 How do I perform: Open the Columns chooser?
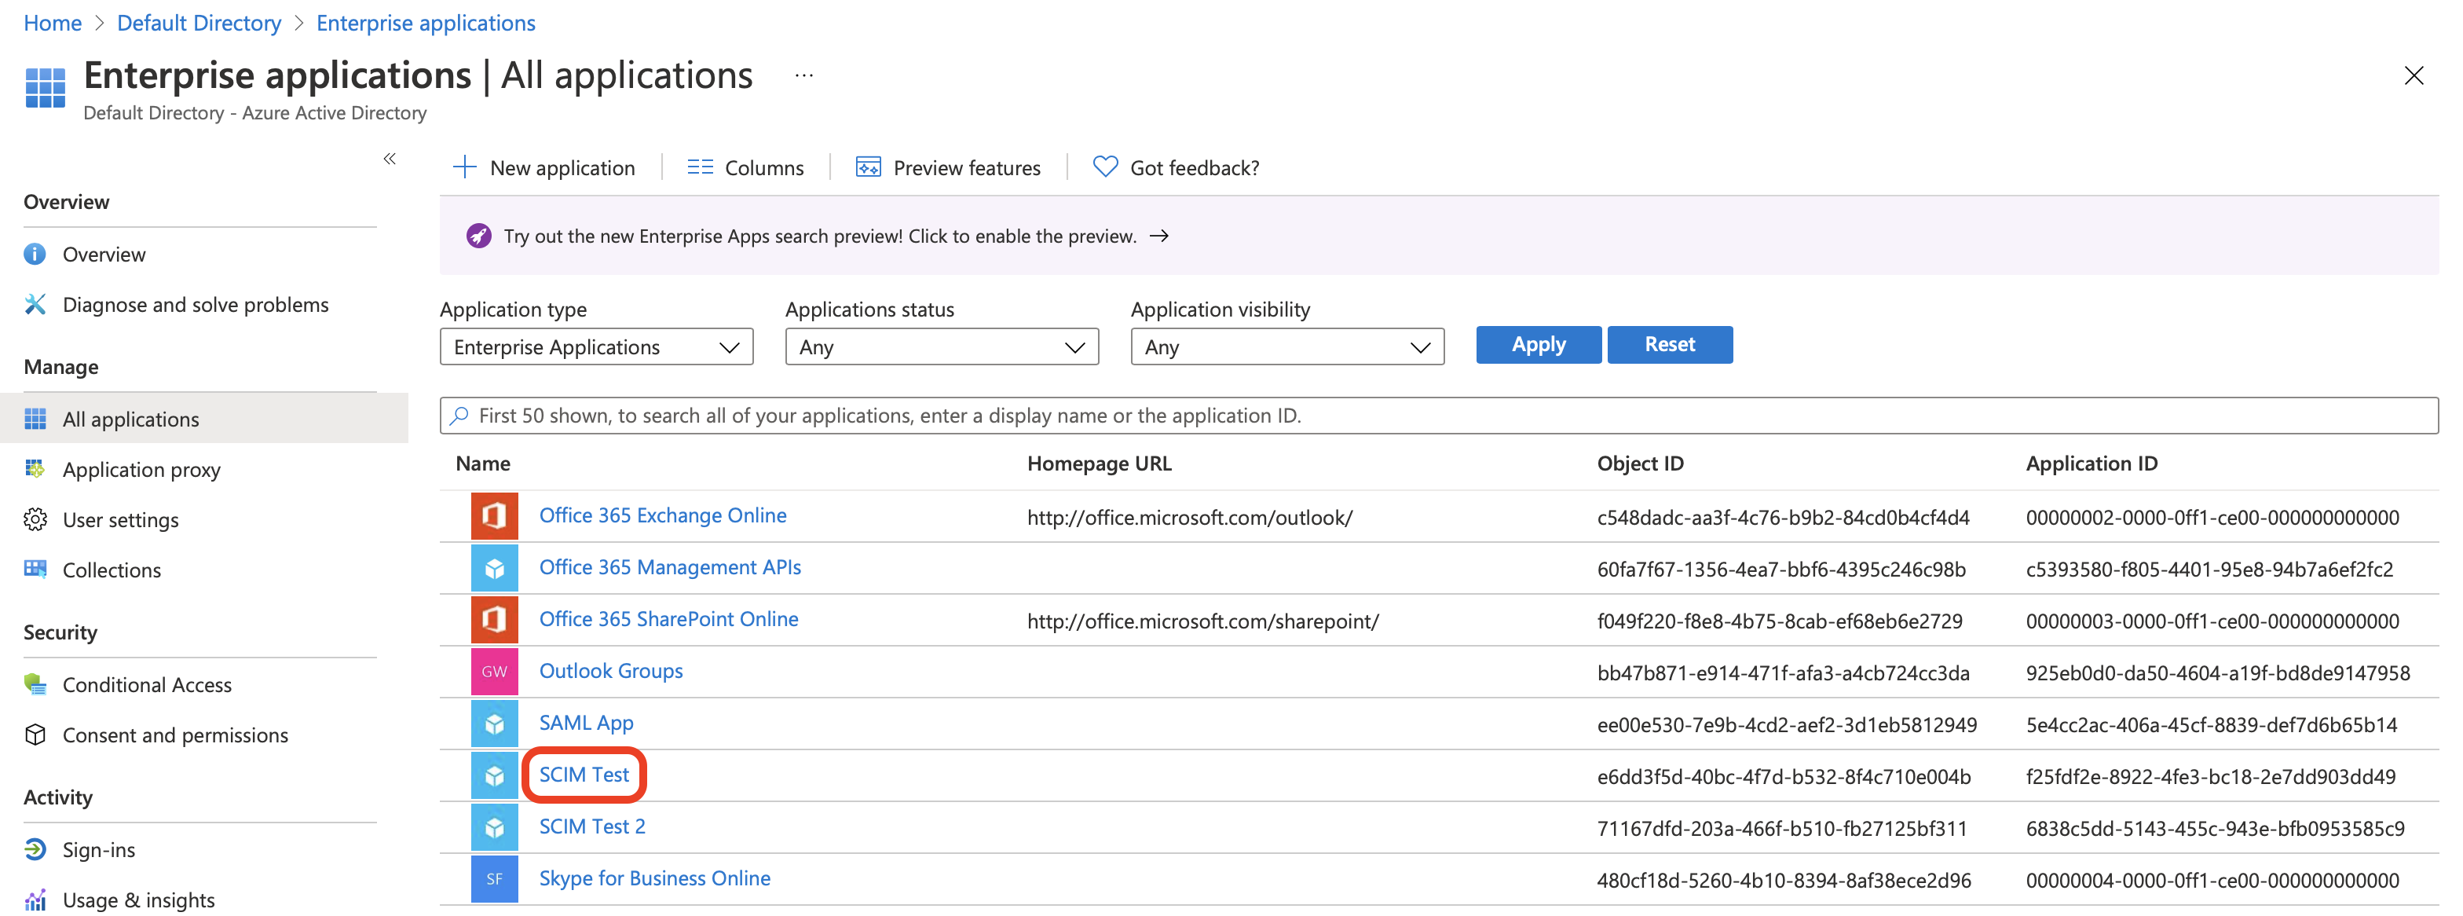tap(746, 167)
